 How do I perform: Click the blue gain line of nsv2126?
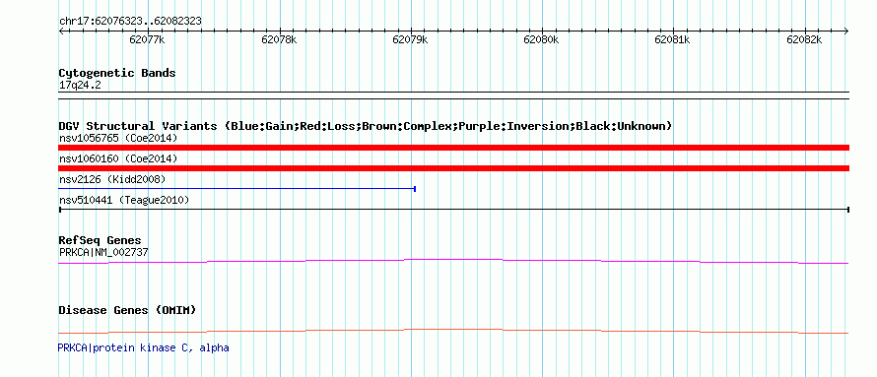point(236,189)
